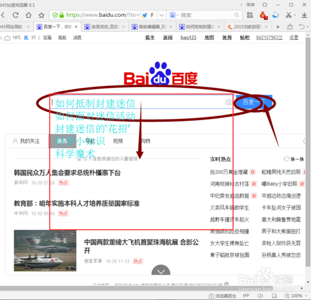Open the hao123 link

coord(188,37)
